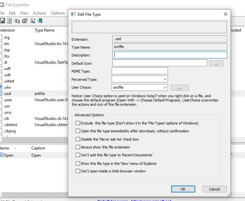Tick 'Don't open inside a Web browser window'
Viewport: 245px width, 201px height.
pos(78,171)
